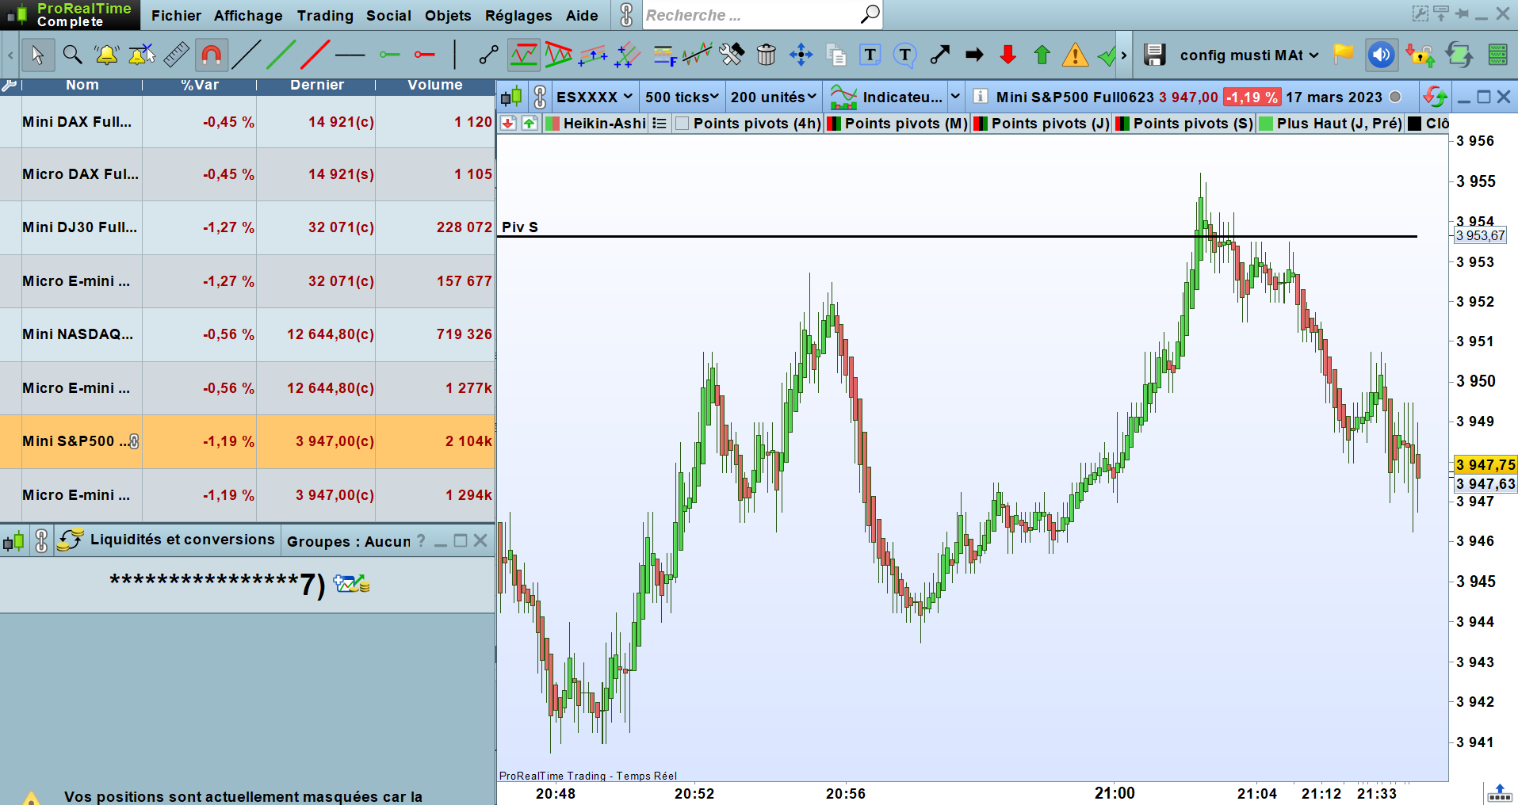Click the trash can delete-objects icon

click(766, 55)
